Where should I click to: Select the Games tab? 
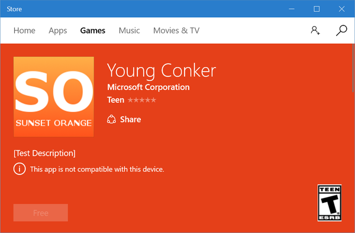pos(93,30)
